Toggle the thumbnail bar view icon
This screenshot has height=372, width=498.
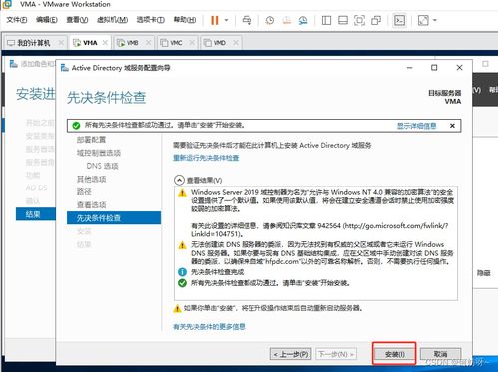(343, 20)
